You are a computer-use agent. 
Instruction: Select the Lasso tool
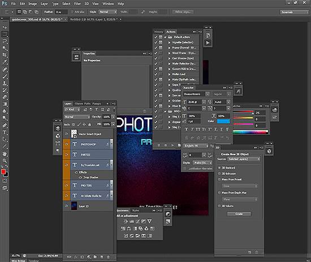5,41
